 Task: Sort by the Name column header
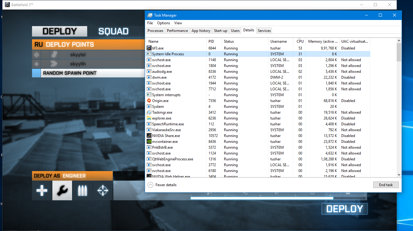176,41
